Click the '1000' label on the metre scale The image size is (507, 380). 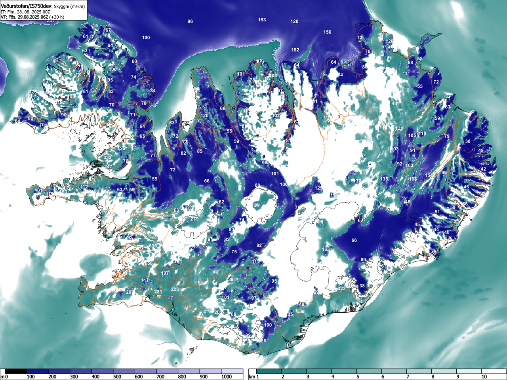point(227,377)
